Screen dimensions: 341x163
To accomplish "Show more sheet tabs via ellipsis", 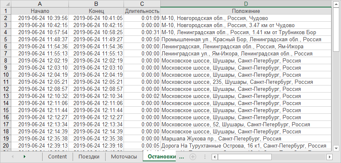I will tap(181, 156).
